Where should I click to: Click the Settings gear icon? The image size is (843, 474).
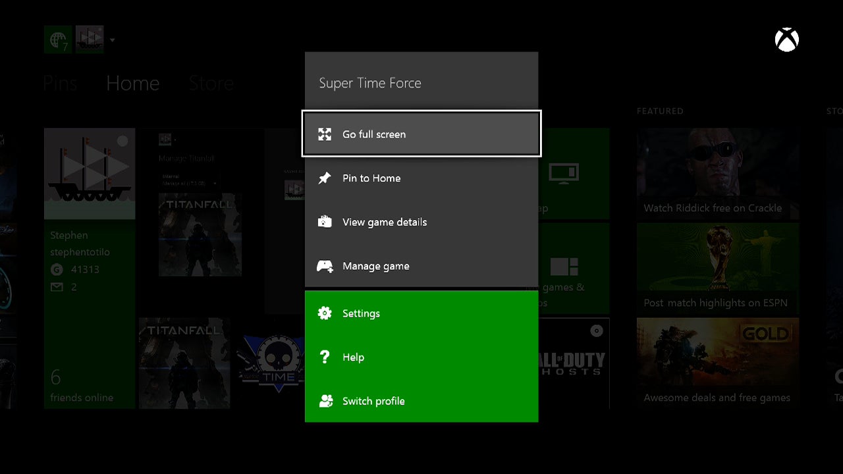325,313
